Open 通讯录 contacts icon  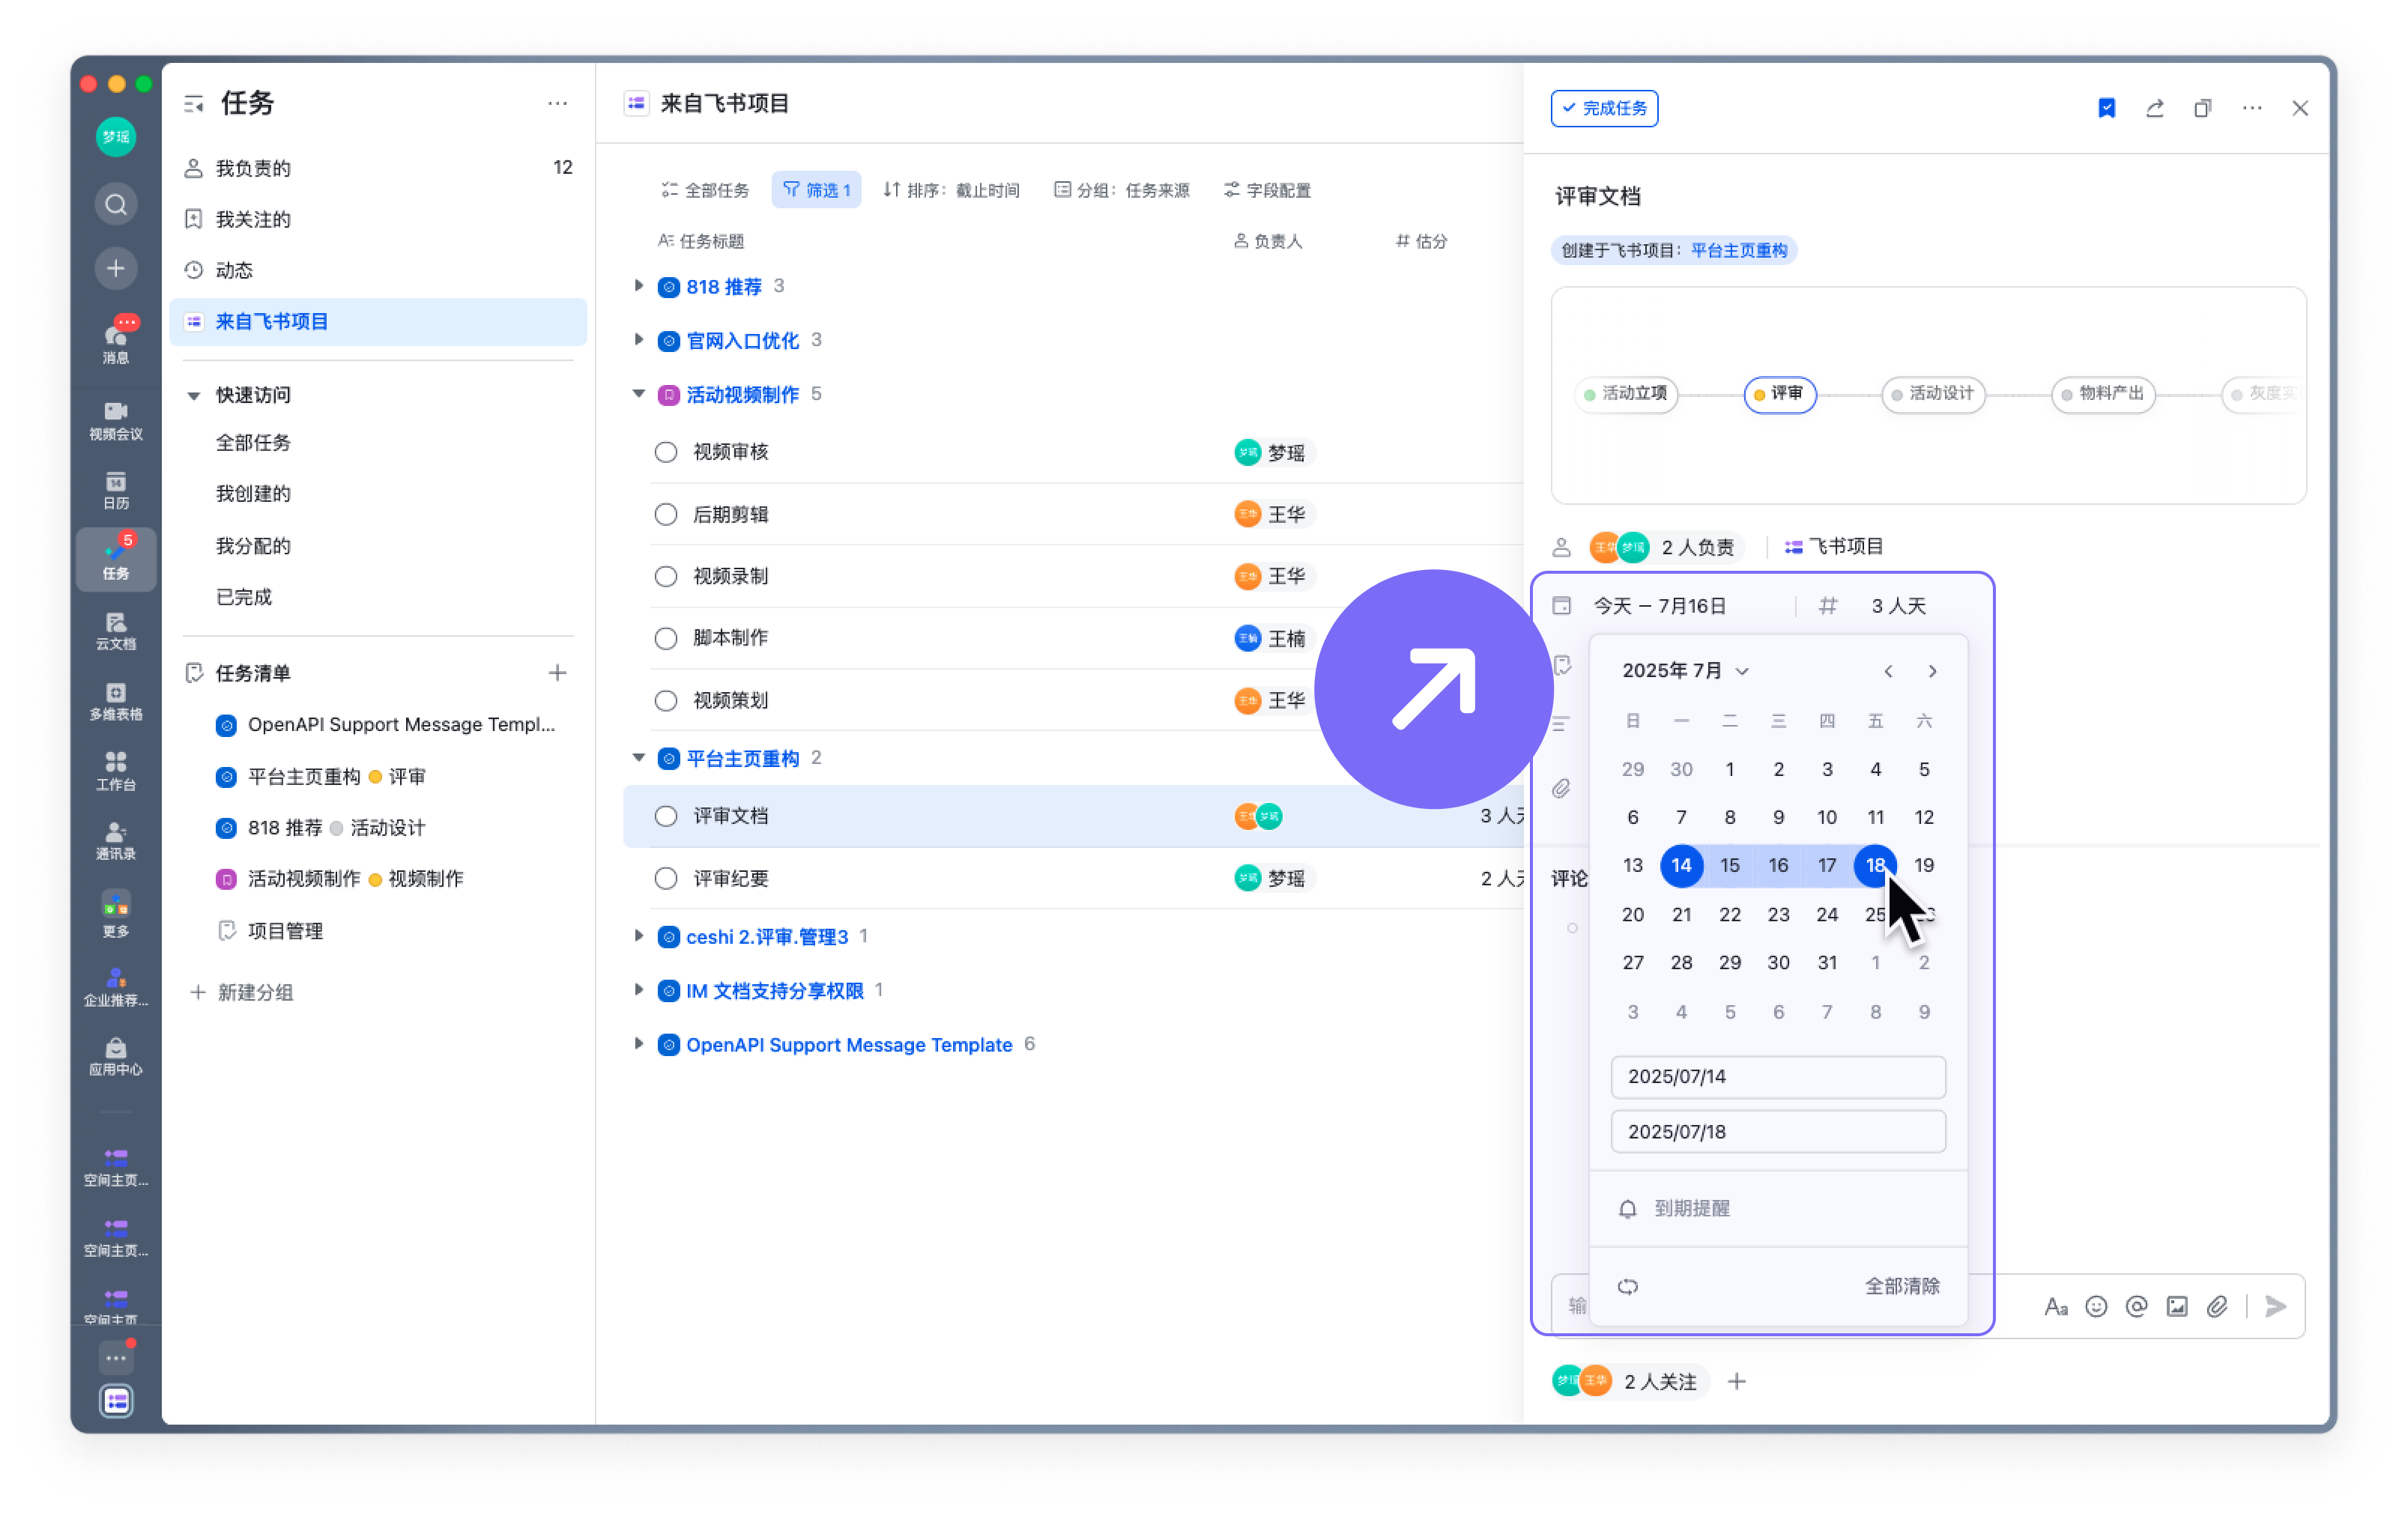(x=116, y=841)
